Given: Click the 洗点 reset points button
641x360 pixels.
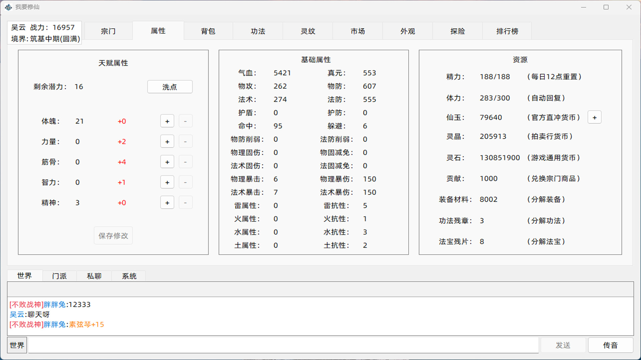Looking at the screenshot, I should click(170, 87).
